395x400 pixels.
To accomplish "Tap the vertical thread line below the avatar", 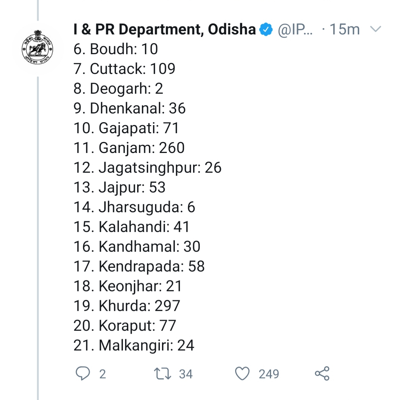I will (x=38, y=238).
